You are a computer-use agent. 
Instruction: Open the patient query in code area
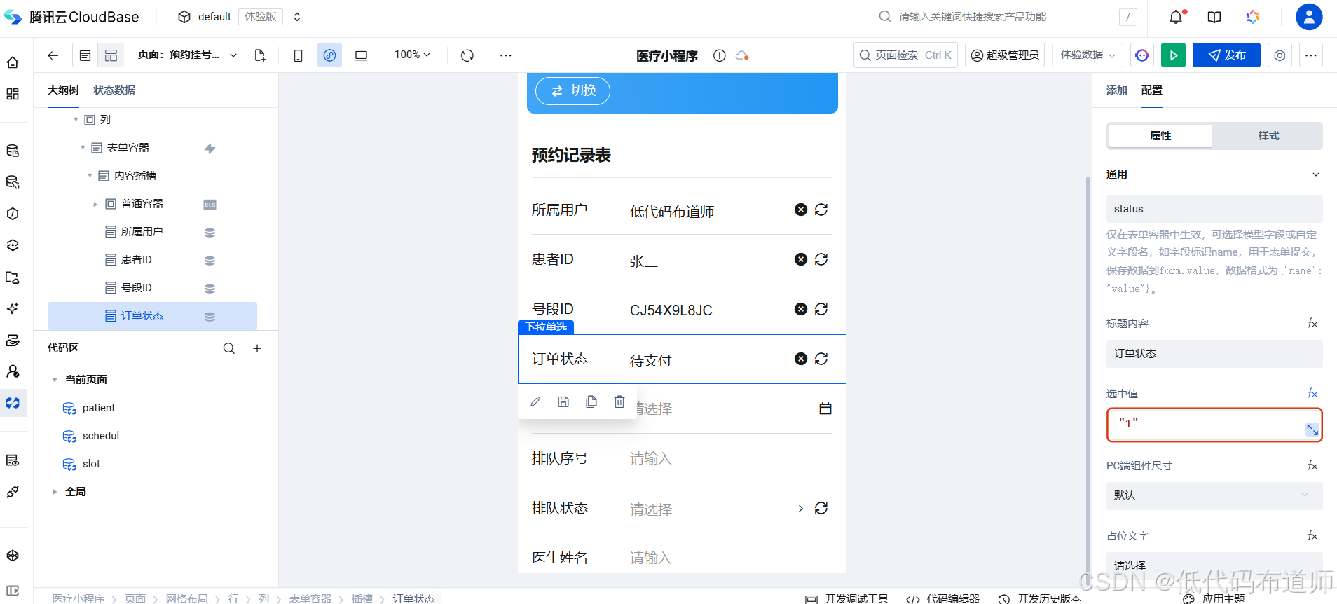point(98,408)
